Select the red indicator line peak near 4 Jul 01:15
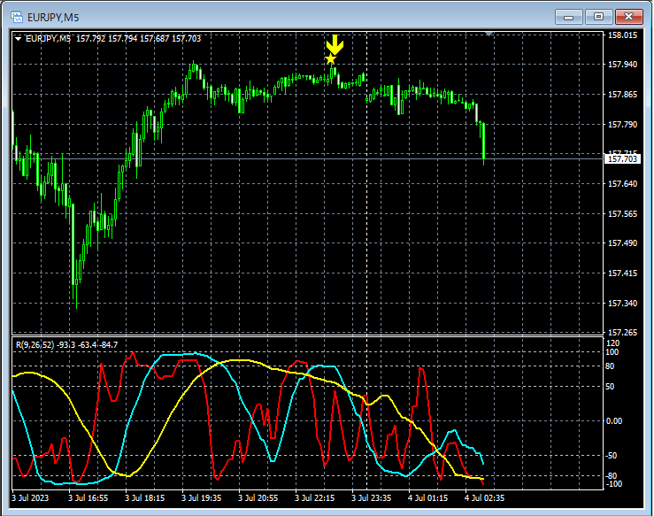 [x=421, y=369]
